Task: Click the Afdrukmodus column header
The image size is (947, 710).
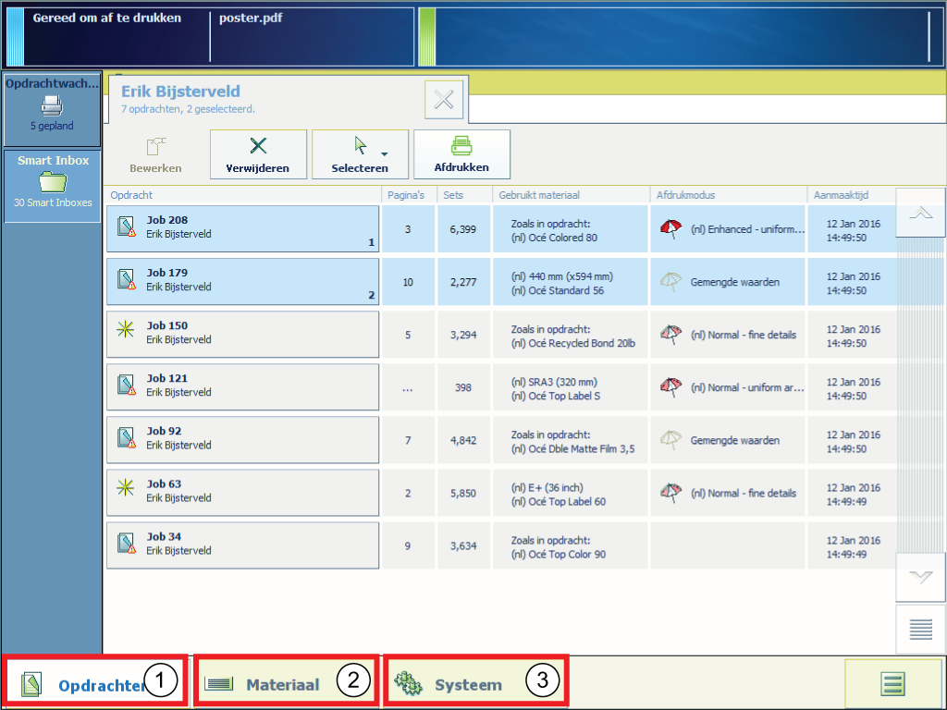Action: click(685, 195)
